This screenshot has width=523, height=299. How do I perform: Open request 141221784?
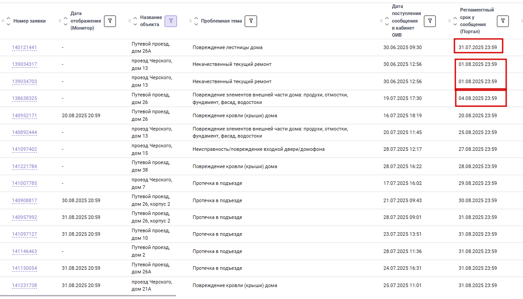24,166
